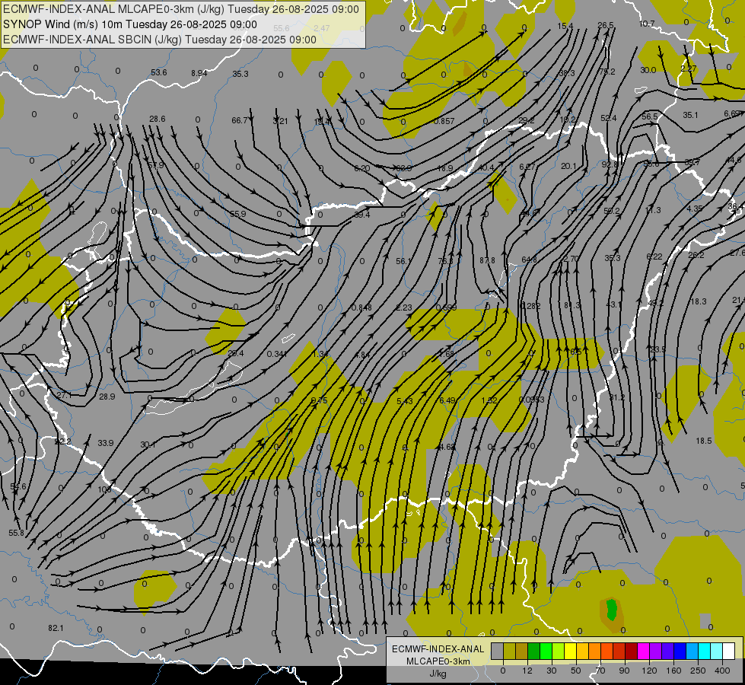Viewport: 745px width, 685px height.
Task: Click the map value 57.9
Action: coord(155,165)
